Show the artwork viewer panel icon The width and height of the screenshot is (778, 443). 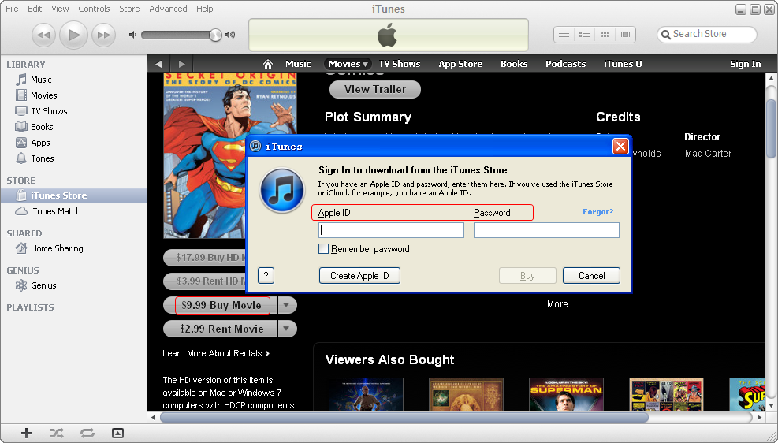tap(117, 433)
